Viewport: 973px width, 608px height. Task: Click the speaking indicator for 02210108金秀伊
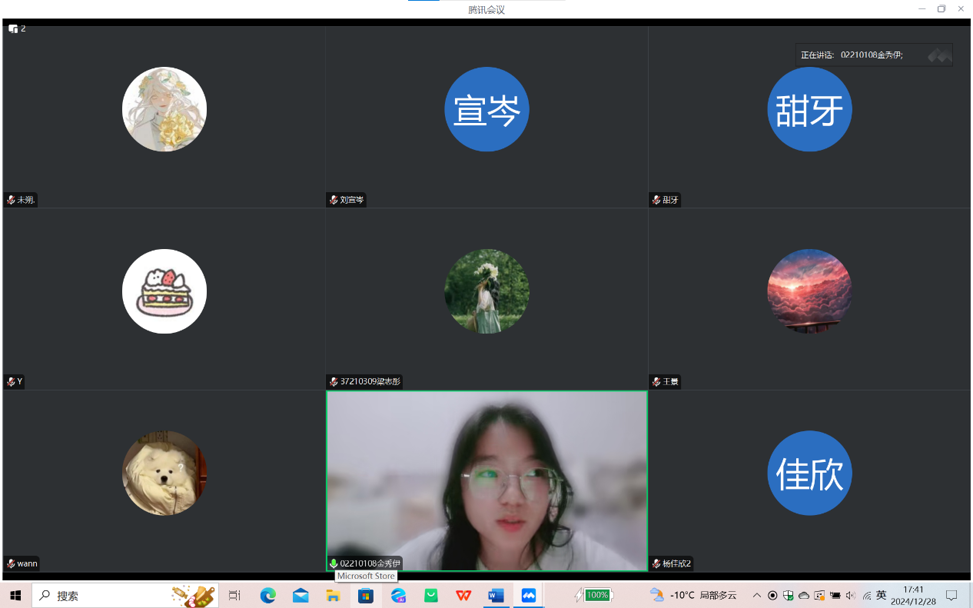[x=873, y=55]
